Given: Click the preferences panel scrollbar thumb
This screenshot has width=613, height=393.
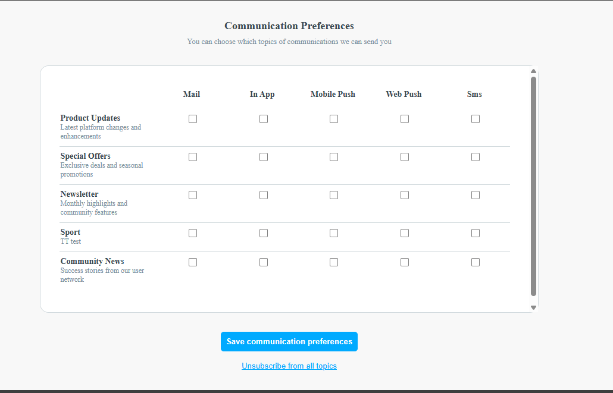Looking at the screenshot, I should click(533, 186).
